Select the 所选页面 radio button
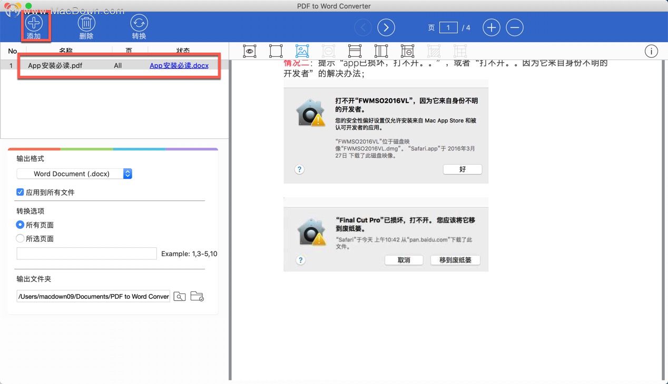This screenshot has height=384, width=668. pyautogui.click(x=20, y=238)
